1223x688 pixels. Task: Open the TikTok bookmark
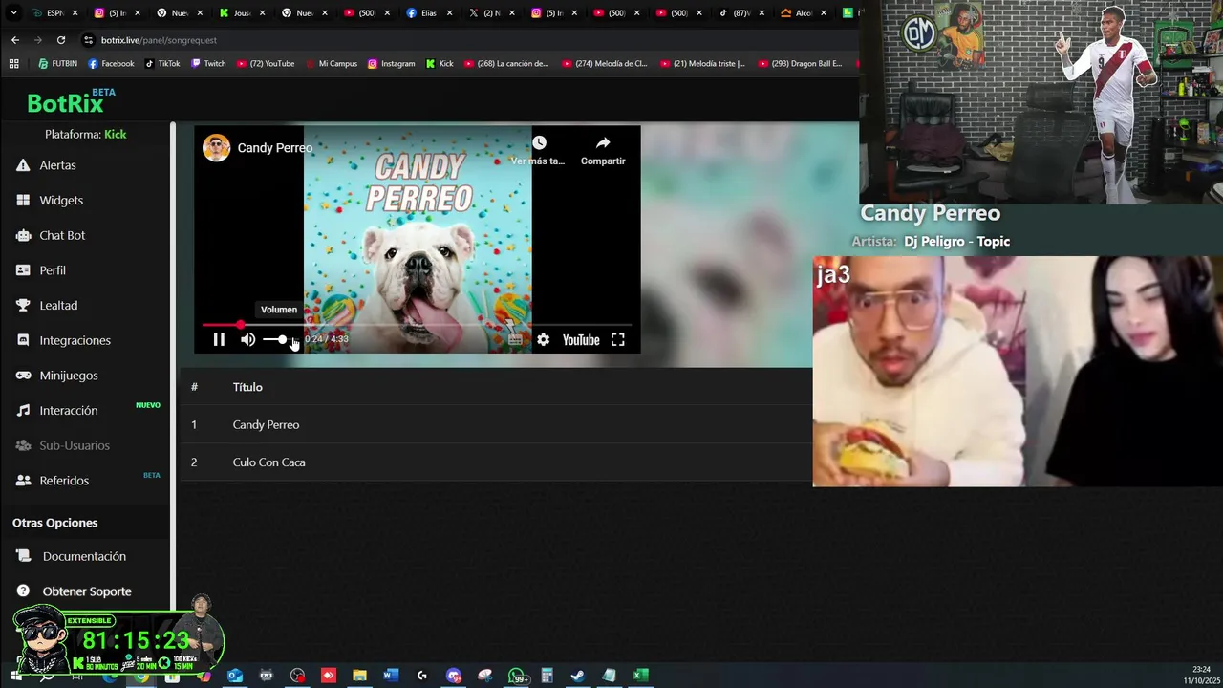162,64
